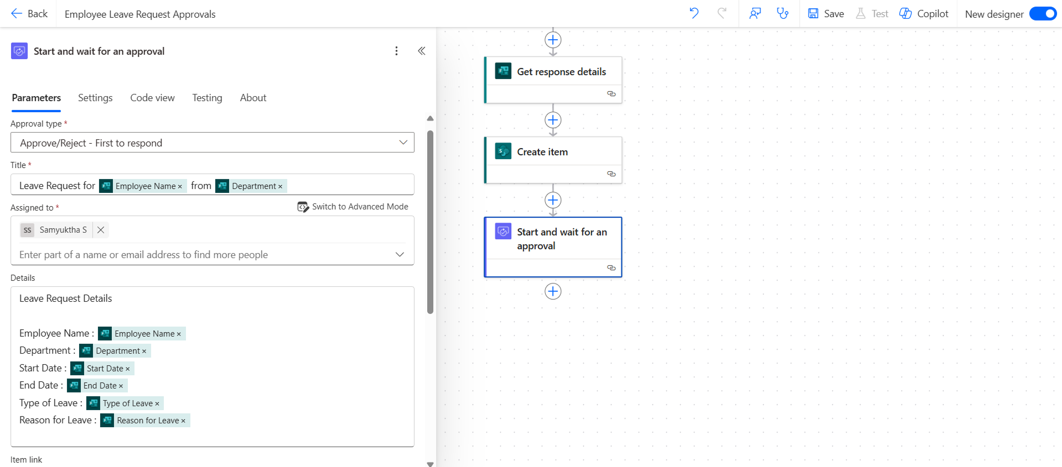This screenshot has width=1062, height=467.
Task: Click the Leave Request Details text line
Action: (x=66, y=298)
